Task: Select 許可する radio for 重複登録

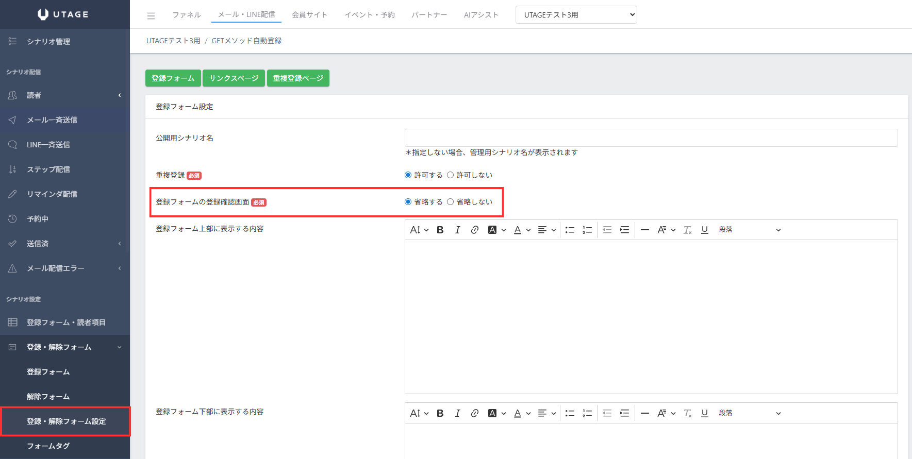Action: 408,175
